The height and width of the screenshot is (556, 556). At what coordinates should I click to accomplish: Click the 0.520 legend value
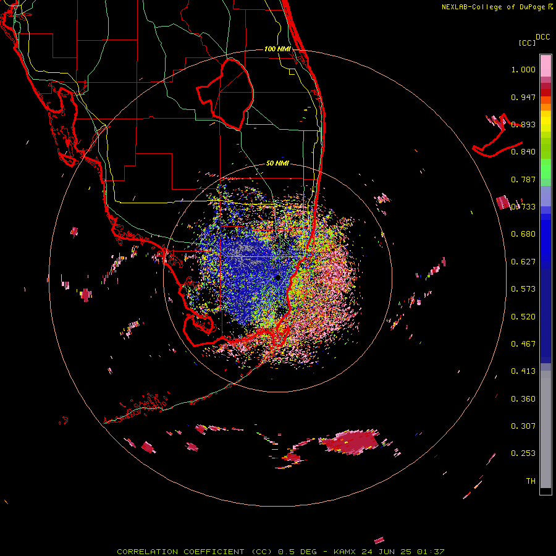click(x=523, y=317)
